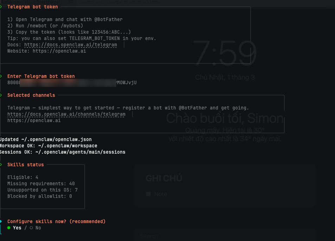Viewport: 335px width, 241px height.
Task: Click the green marker next to Selected channels
Action: (1, 95)
